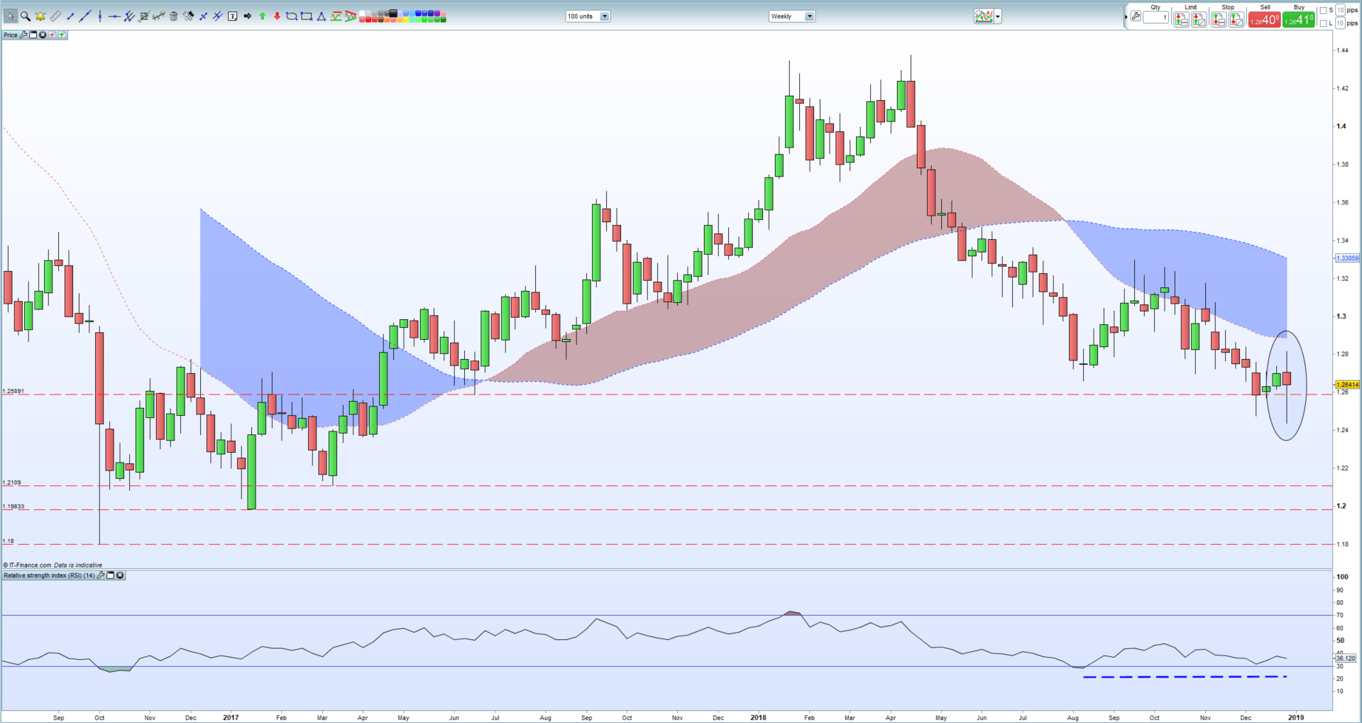Image resolution: width=1362 pixels, height=723 pixels.
Task: Click the 1.26414 current price tag
Action: click(1347, 385)
